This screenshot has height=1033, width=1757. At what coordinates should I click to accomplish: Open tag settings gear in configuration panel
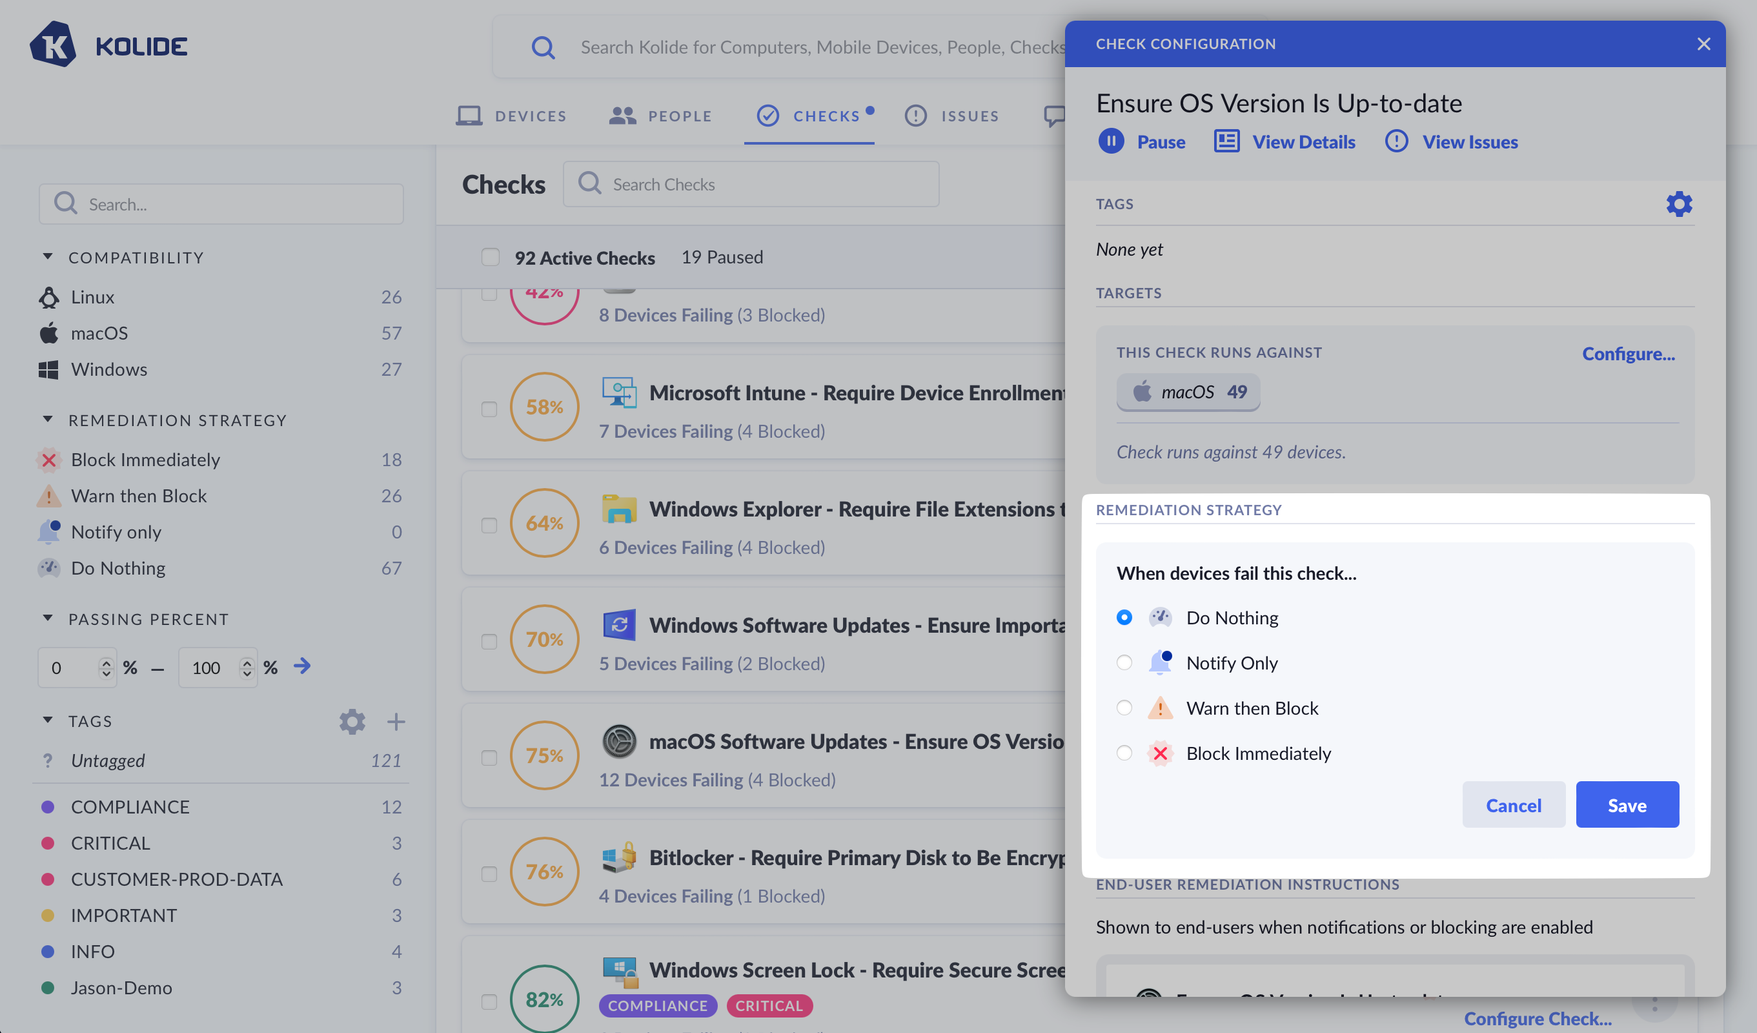(1679, 205)
